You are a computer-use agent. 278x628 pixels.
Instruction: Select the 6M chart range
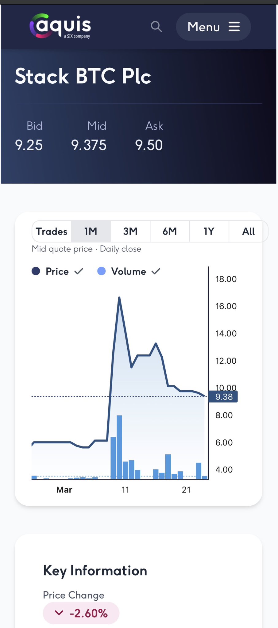pos(170,231)
